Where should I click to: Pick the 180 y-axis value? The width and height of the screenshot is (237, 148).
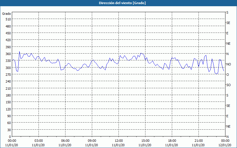pos(8,95)
